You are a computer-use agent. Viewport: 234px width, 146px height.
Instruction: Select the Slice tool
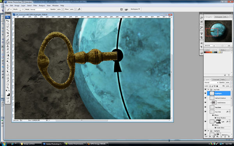pos(8,36)
